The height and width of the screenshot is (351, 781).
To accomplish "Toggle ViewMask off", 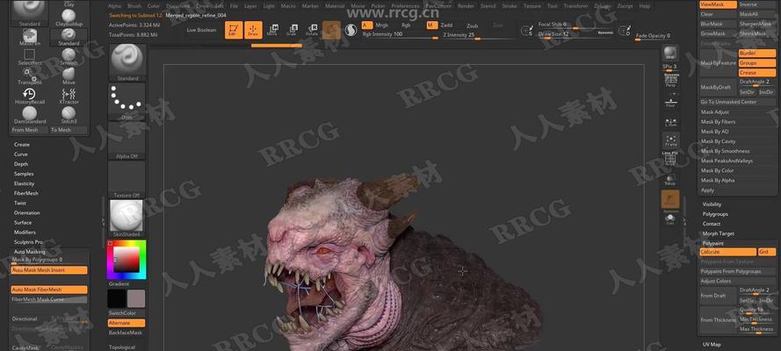I will point(718,4).
